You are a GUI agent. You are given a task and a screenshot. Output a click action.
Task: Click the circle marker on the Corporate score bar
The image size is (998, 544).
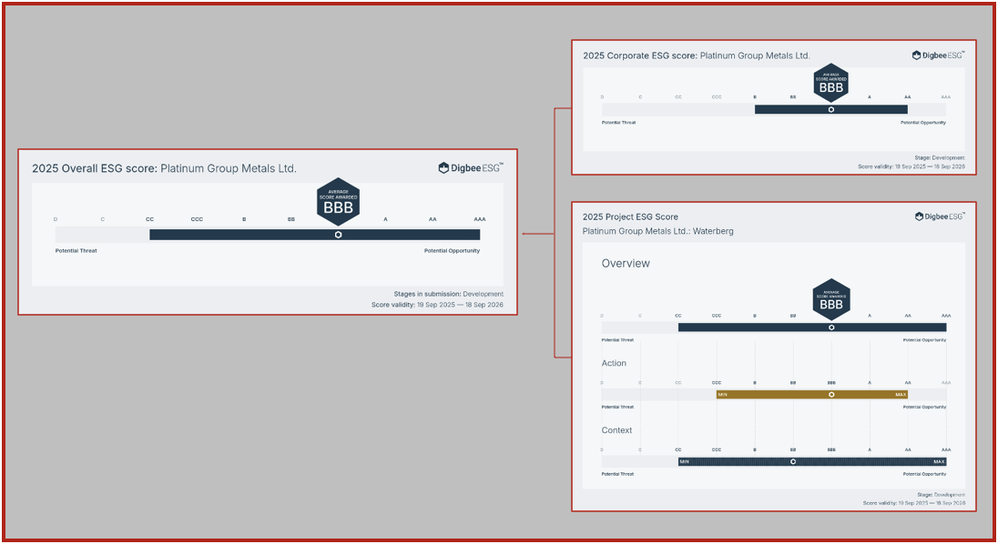[830, 109]
